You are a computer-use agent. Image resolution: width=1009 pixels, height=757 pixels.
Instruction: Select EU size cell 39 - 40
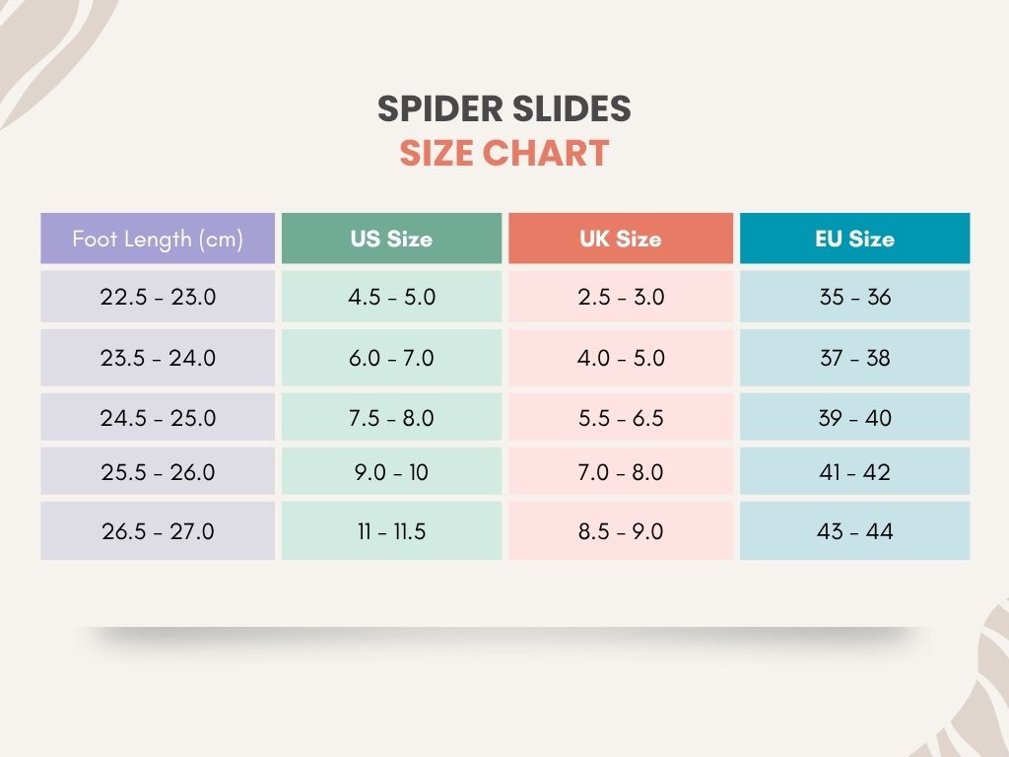click(854, 418)
